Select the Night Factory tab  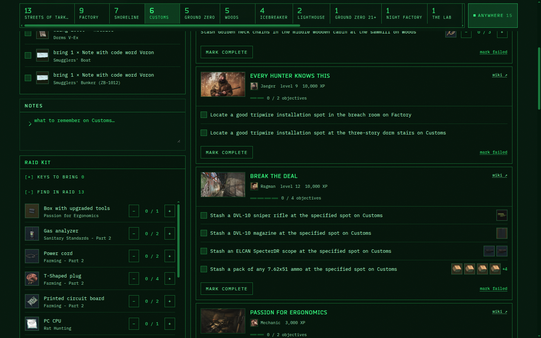click(404, 14)
